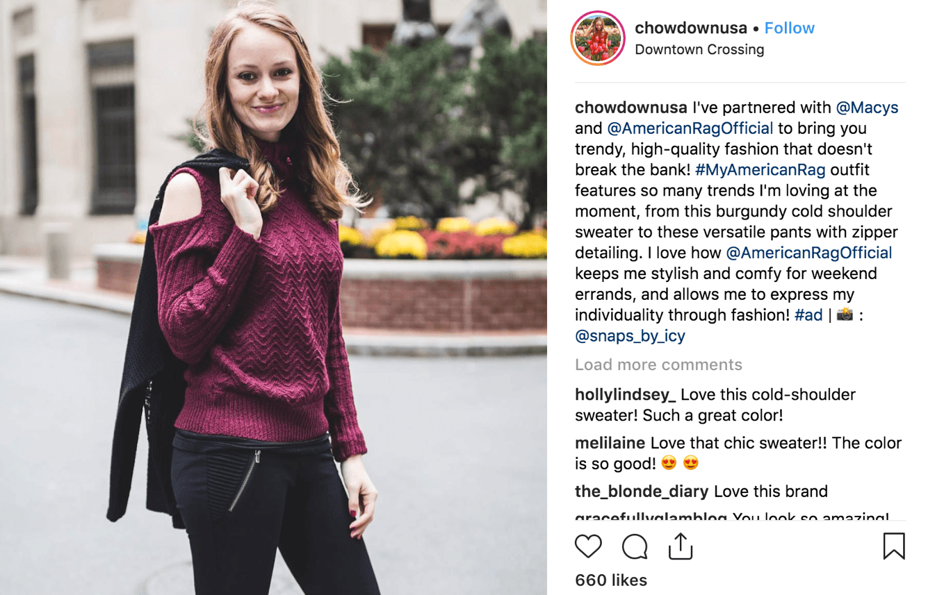
Task: Open the @Macys mention
Action: (867, 108)
